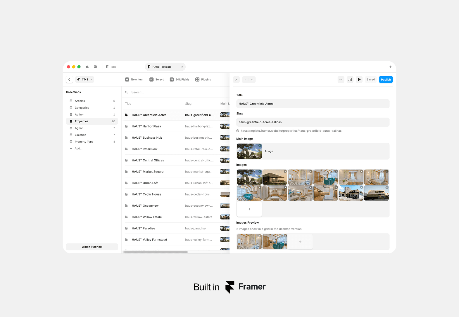The image size is (459, 317).
Task: Open Watch Tutorials
Action: pyautogui.click(x=92, y=247)
